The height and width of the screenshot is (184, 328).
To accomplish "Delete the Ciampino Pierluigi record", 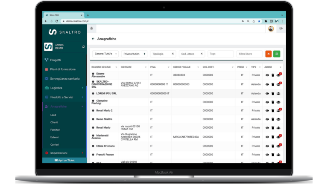I will point(273,102).
